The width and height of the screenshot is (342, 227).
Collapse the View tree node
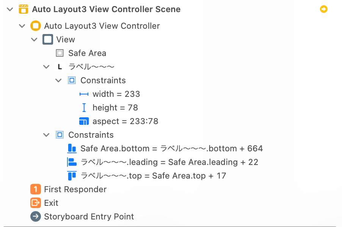pos(34,40)
